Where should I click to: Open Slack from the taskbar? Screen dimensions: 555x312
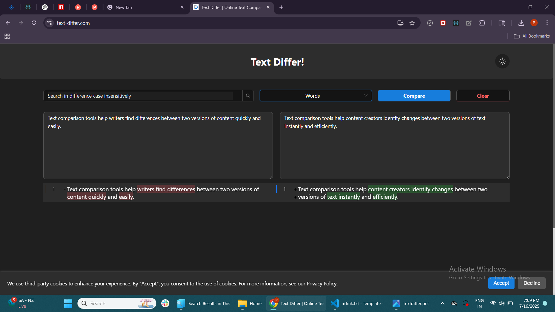(x=165, y=303)
